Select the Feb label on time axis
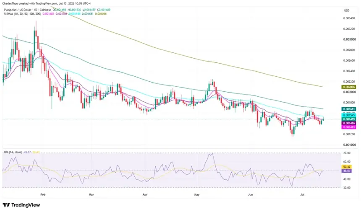 coord(43,194)
